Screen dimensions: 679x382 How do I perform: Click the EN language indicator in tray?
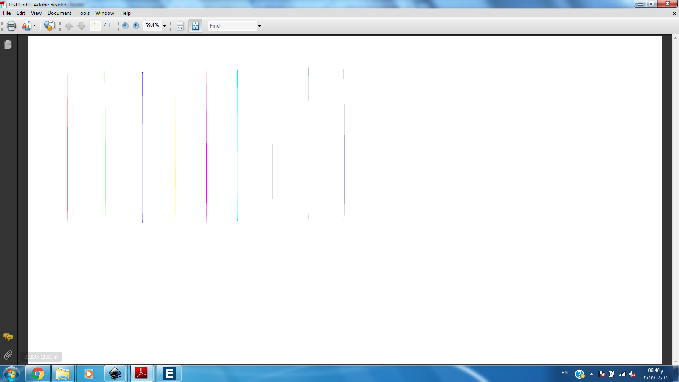564,373
